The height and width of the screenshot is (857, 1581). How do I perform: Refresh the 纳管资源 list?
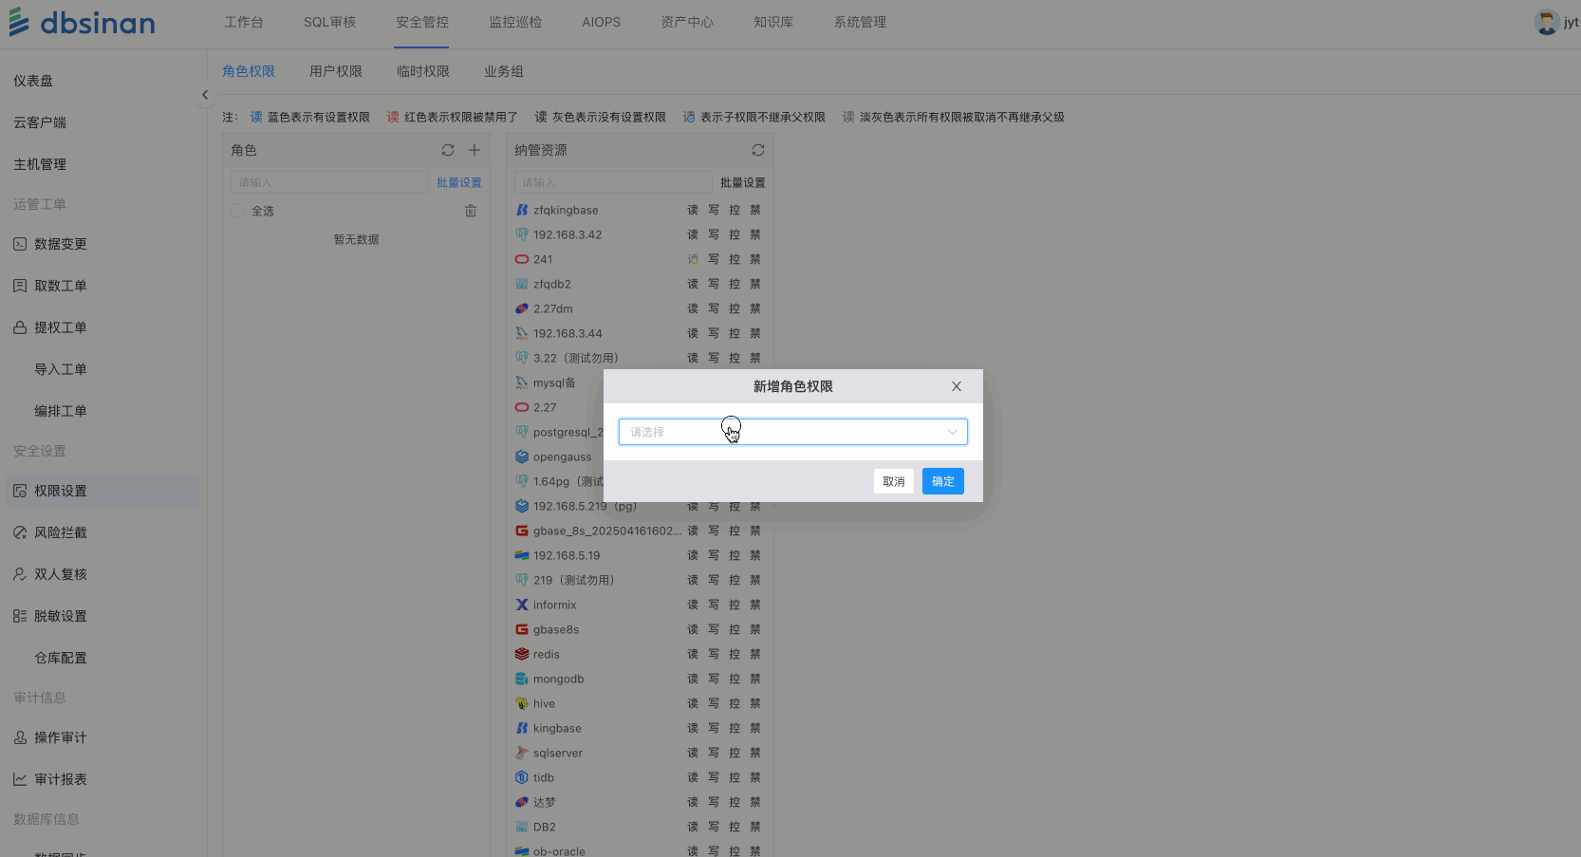(758, 150)
